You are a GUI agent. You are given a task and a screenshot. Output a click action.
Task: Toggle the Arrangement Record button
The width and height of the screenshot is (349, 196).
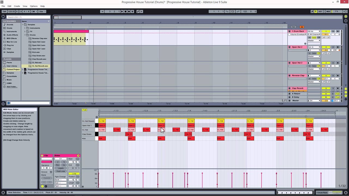129,11
